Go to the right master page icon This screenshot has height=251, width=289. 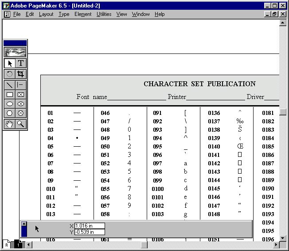click(7, 244)
